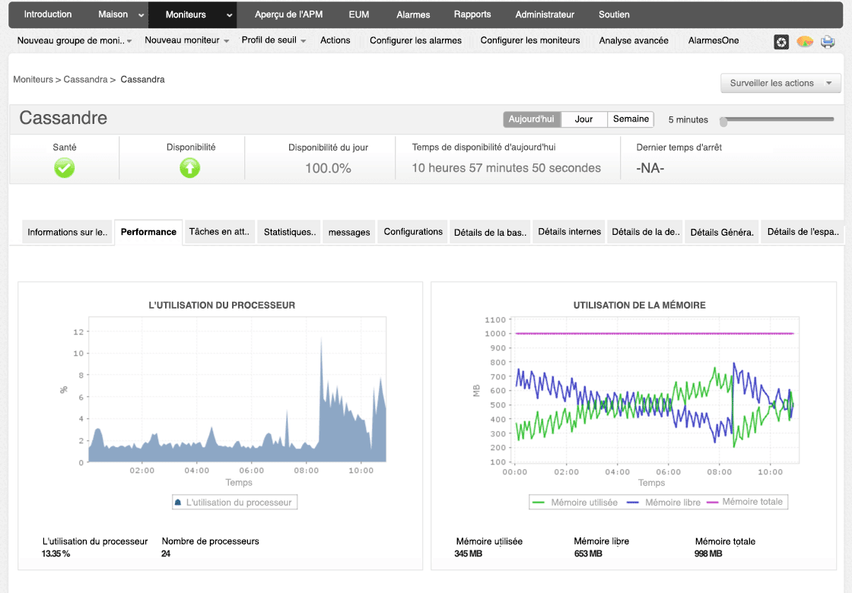Switch to the Tâches en attente tab
Screen dimensions: 852x593
coord(219,233)
